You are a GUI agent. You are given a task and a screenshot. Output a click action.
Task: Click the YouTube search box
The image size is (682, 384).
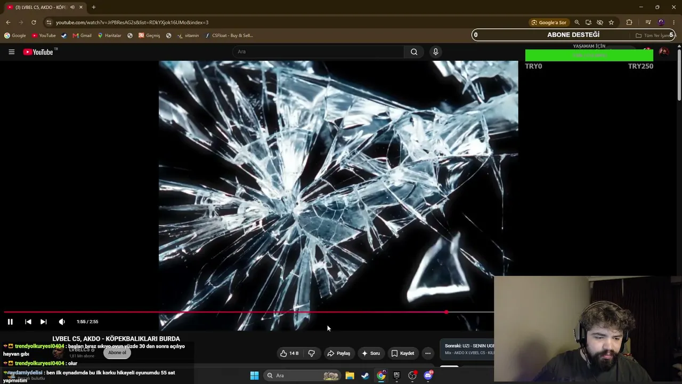click(x=318, y=52)
